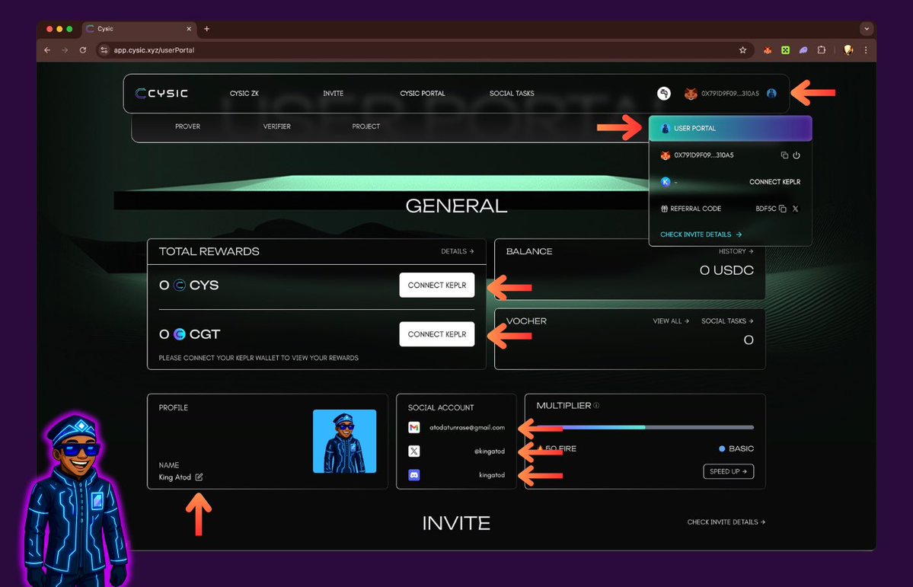Viewport: 913px width, 587px height.
Task: Click the Discord icon in Social Account
Action: [x=414, y=475]
